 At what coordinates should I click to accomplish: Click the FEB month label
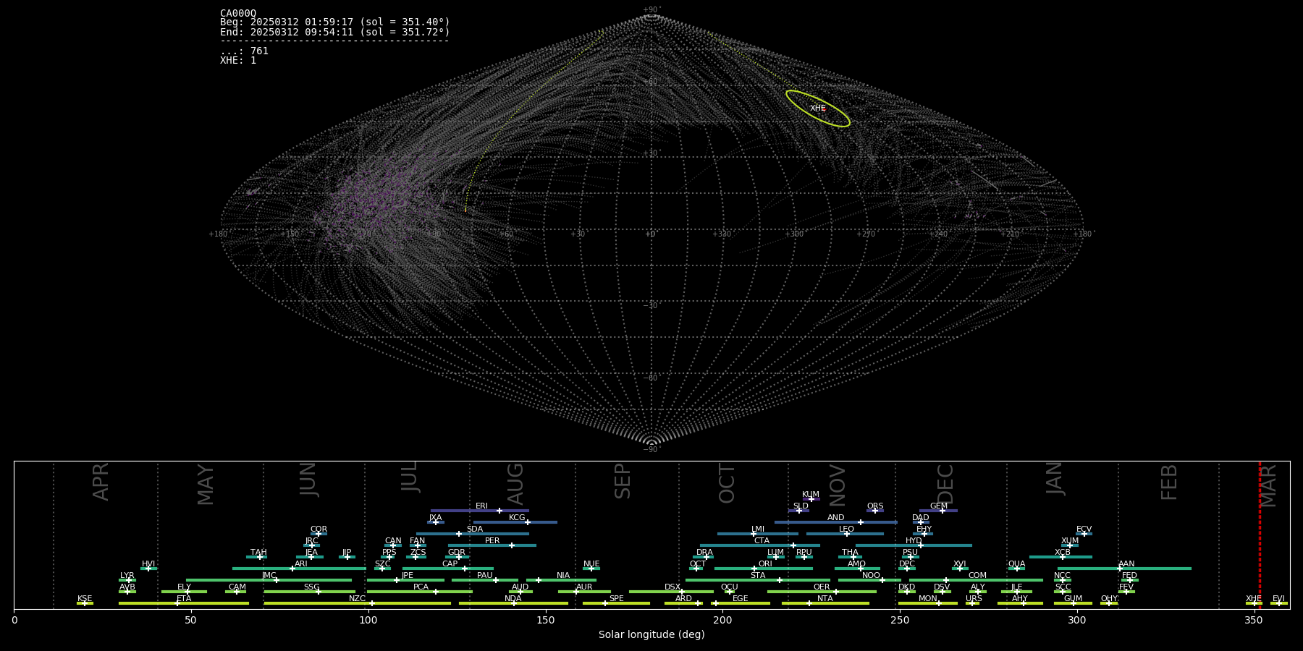[1169, 482]
